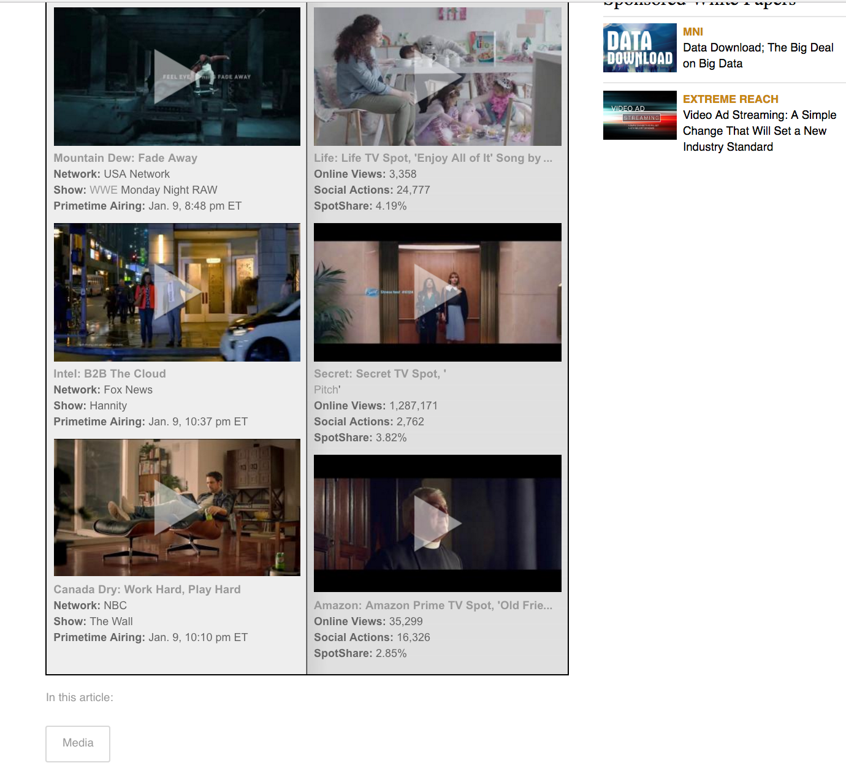Open the Amazon Prime TV Spot 'Old Frie...' link

coord(433,606)
